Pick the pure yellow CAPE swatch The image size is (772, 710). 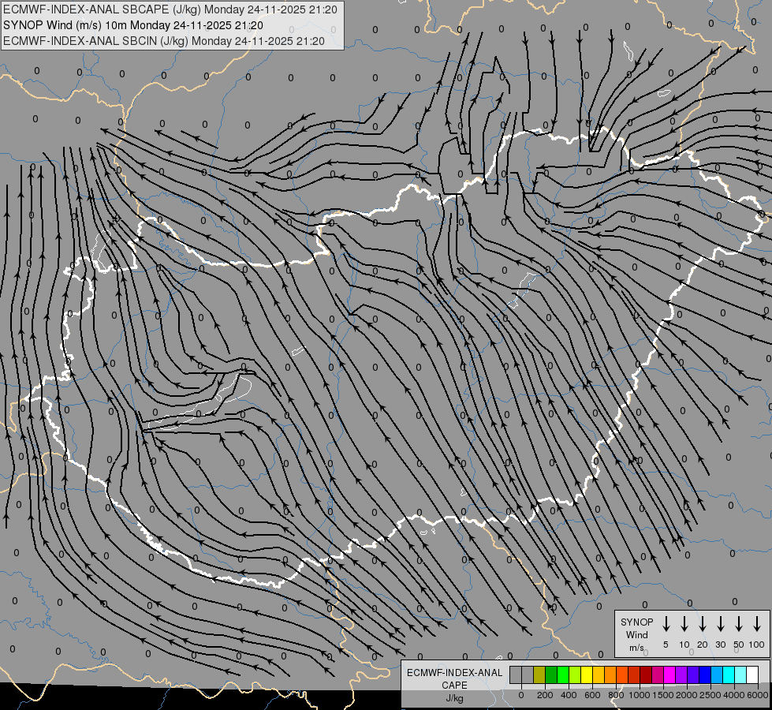coord(587,674)
